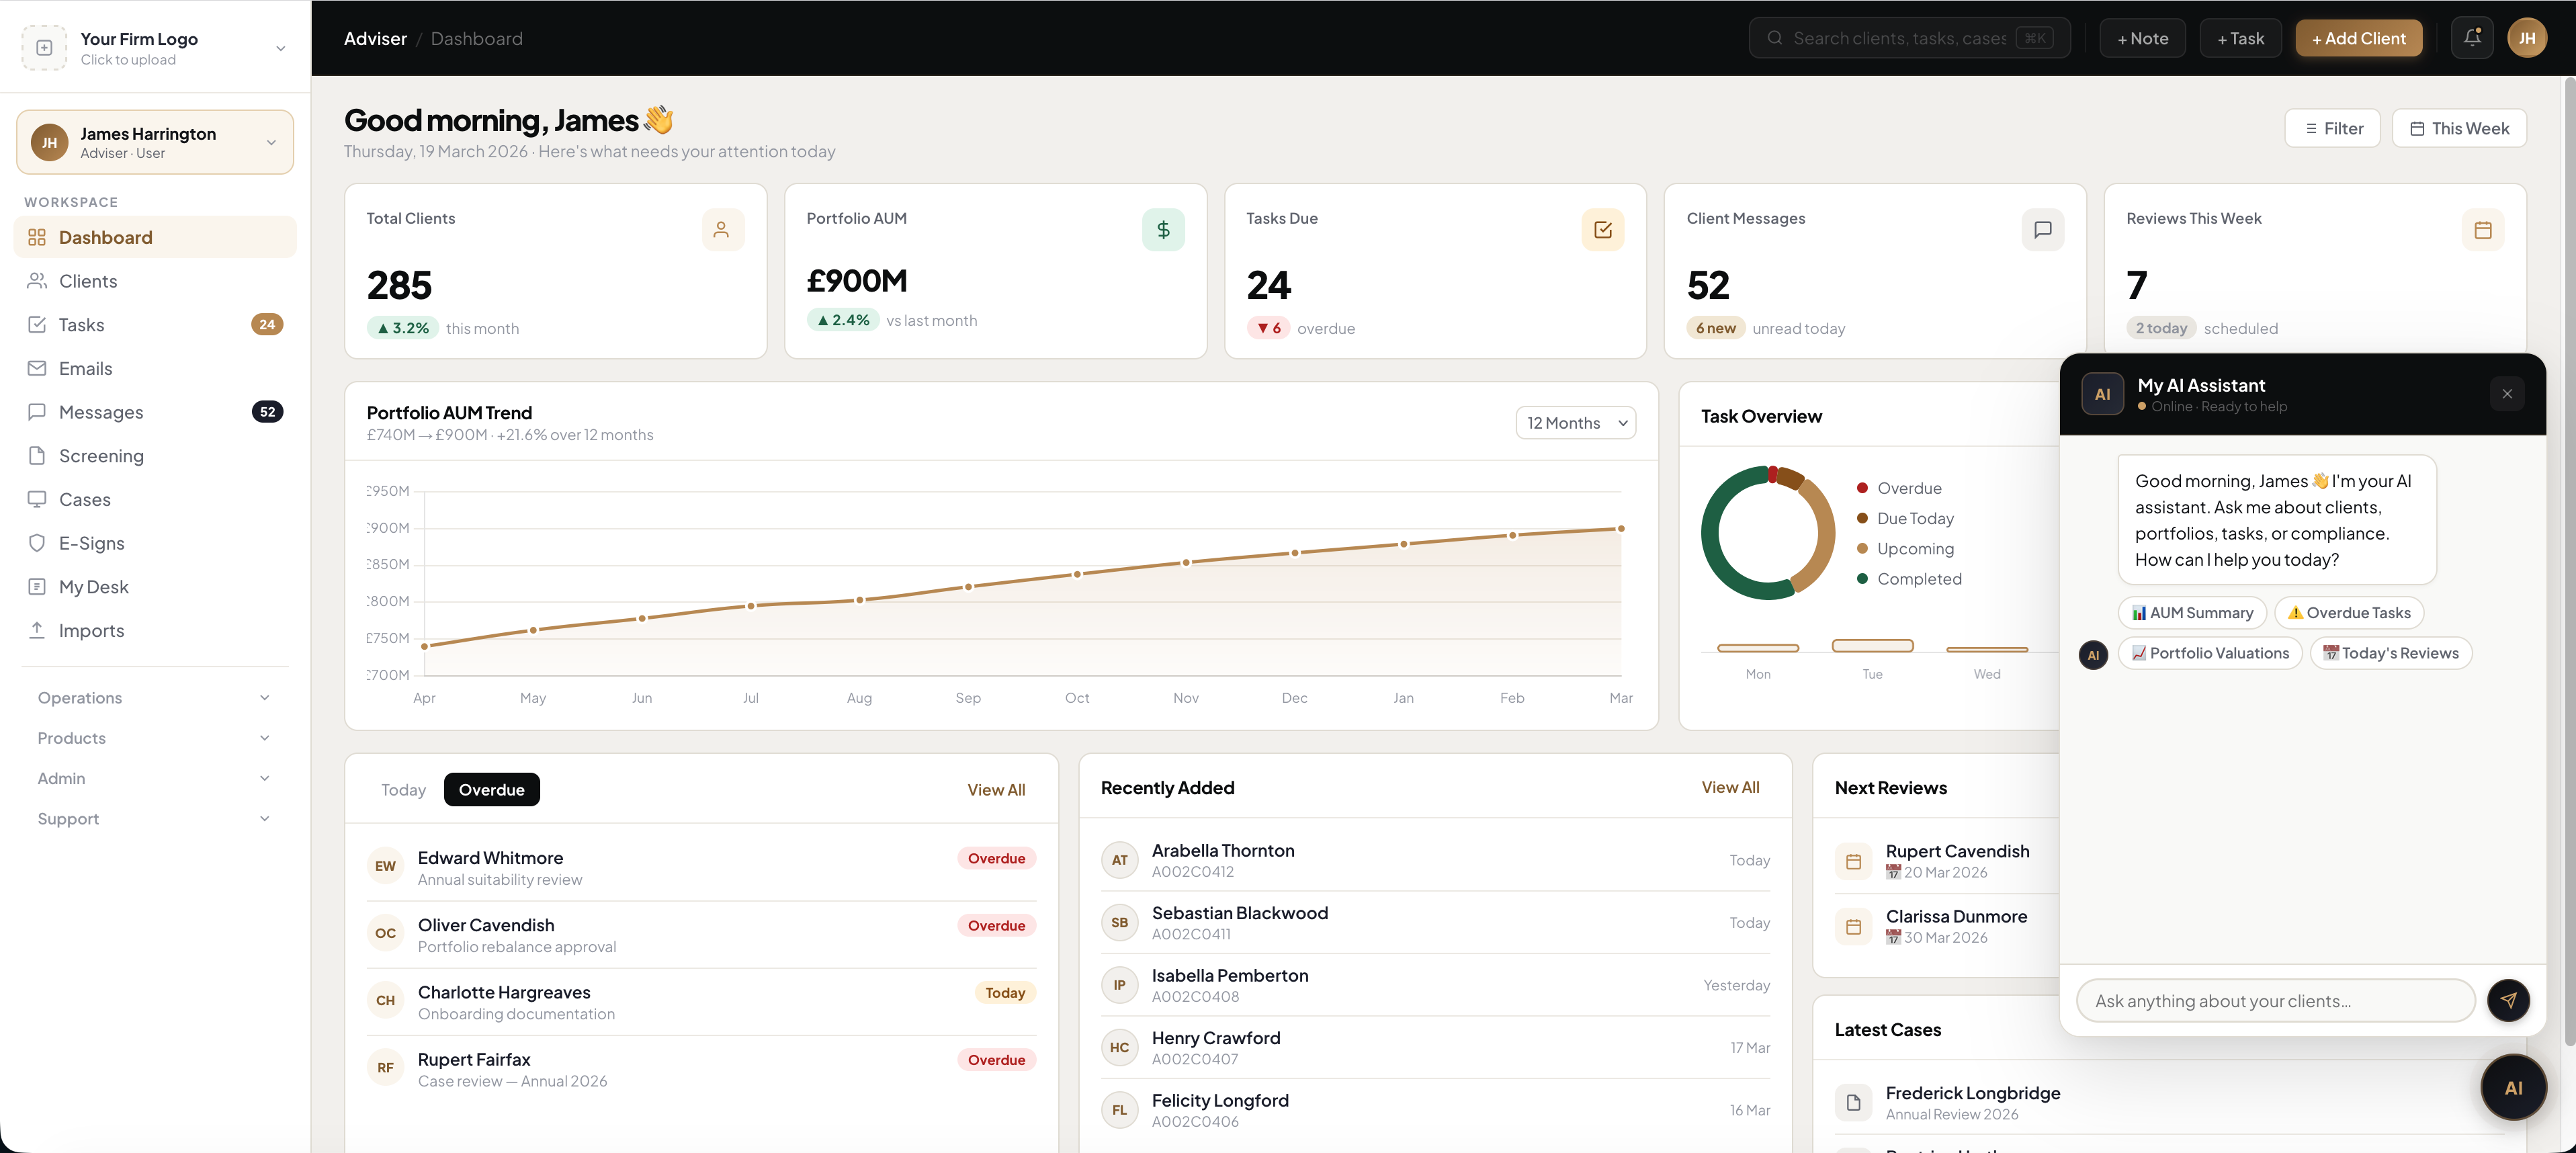Click the Reviews This Week calendar icon
Viewport: 2576px width, 1153px height.
coord(2482,230)
